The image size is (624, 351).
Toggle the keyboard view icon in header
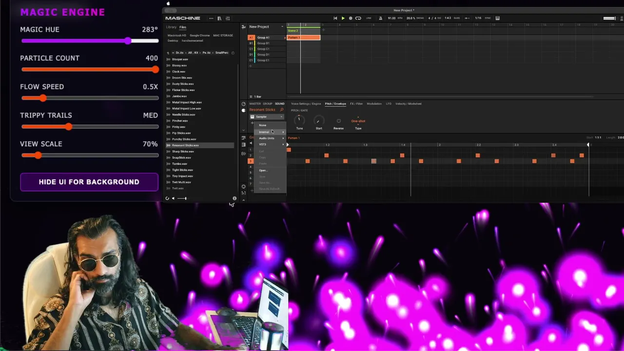[497, 18]
